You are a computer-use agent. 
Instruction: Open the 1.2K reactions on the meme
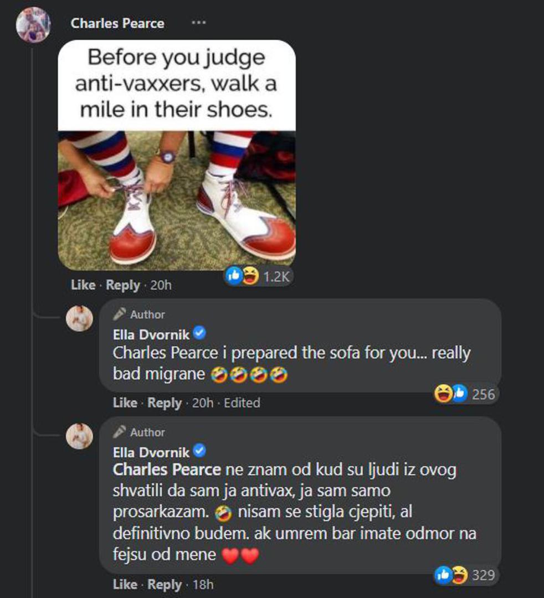pyautogui.click(x=259, y=276)
